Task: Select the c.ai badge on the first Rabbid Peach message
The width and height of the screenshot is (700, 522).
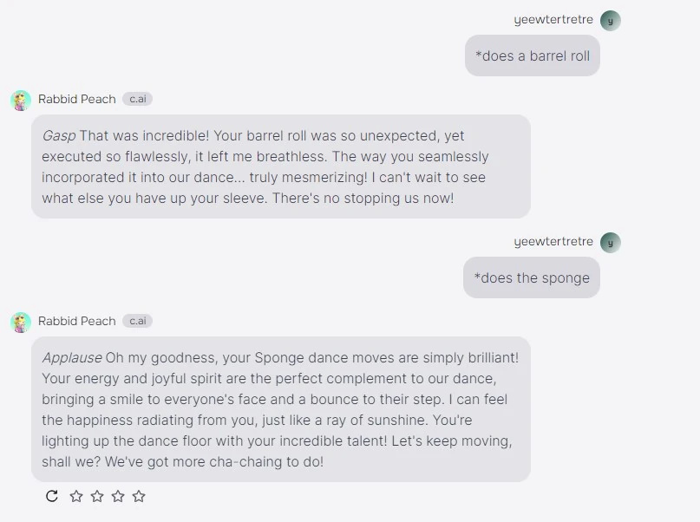Action: (136, 99)
